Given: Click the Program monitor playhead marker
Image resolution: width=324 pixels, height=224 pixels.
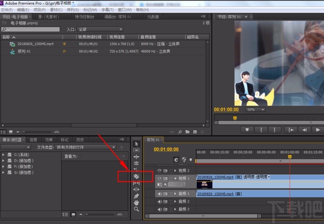Looking at the screenshot, I should point(235,118).
